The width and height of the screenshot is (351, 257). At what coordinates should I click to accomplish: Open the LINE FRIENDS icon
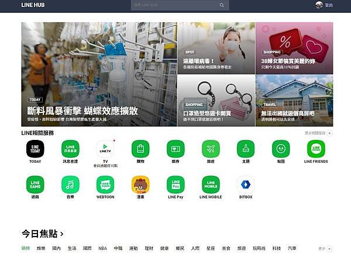click(x=316, y=149)
